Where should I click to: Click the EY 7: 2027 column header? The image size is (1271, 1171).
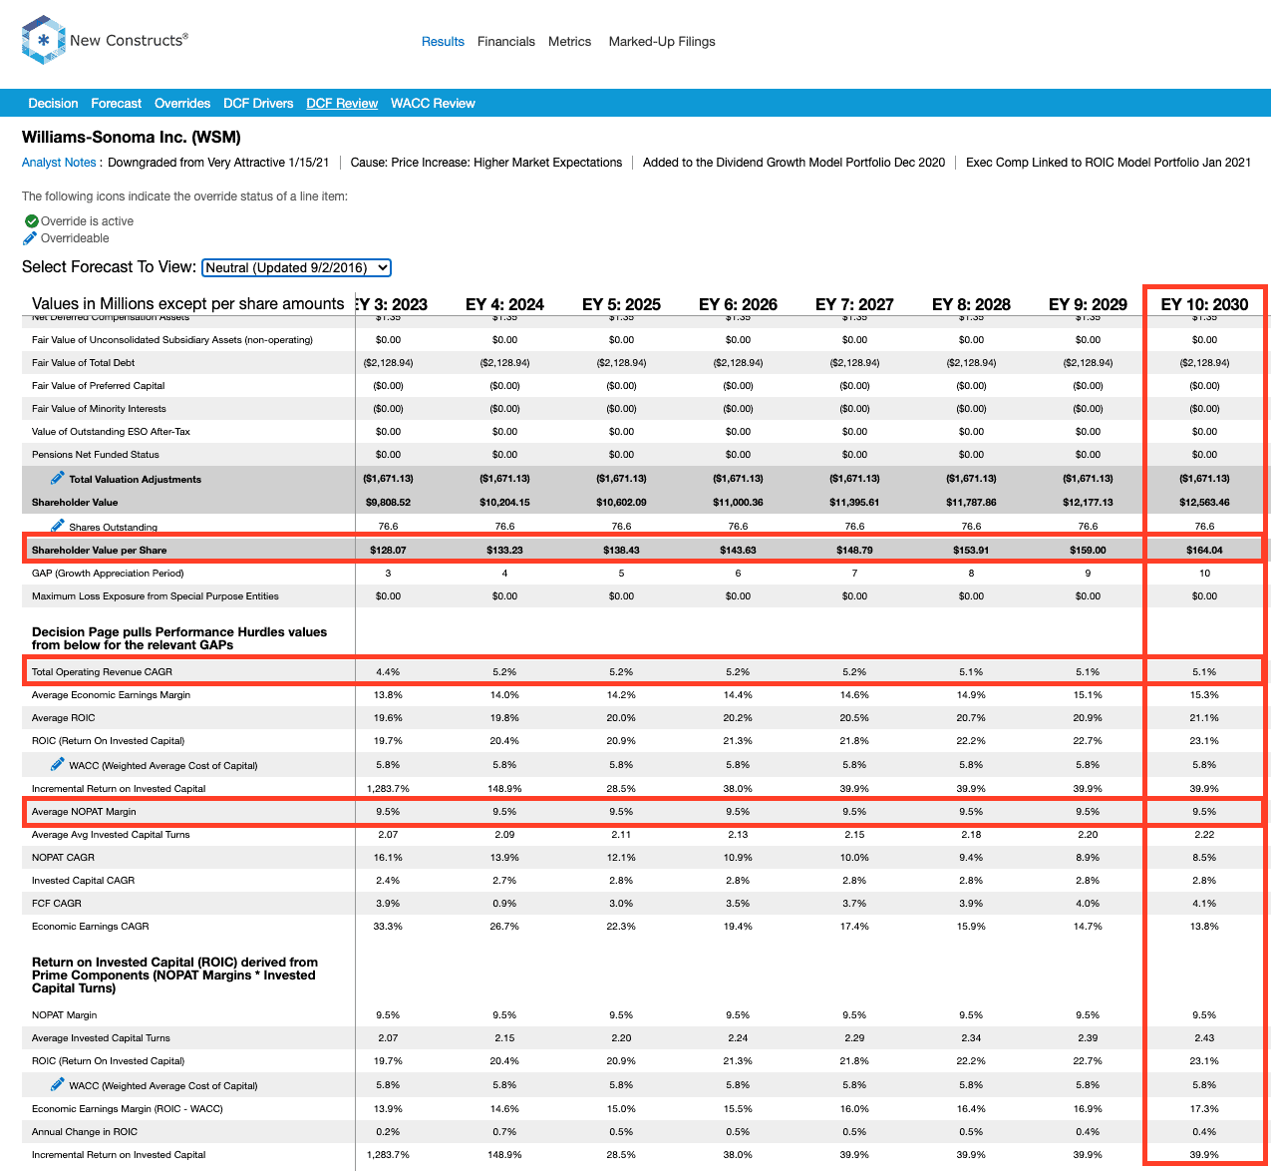coord(854,304)
